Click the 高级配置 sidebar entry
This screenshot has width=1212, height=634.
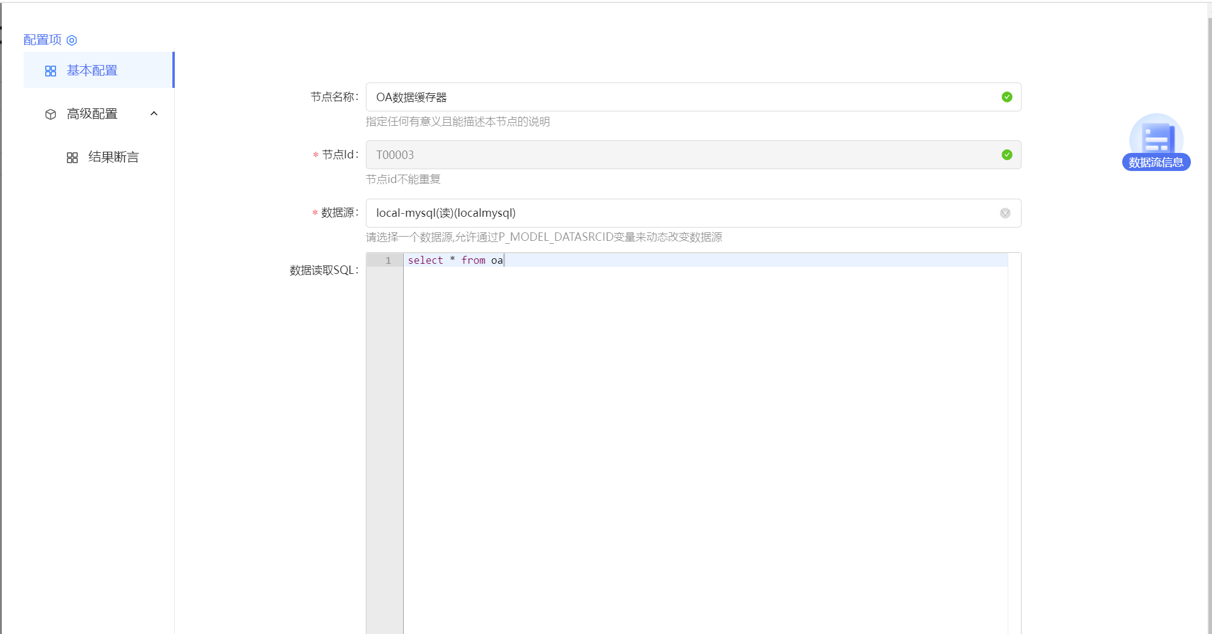tap(92, 114)
